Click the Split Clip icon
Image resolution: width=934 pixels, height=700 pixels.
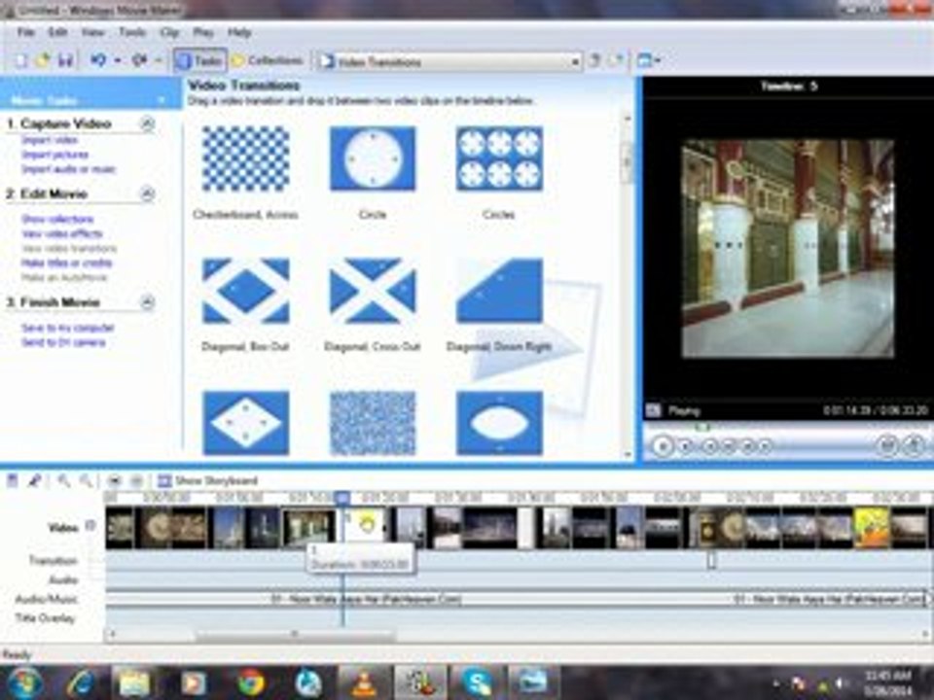pos(887,445)
